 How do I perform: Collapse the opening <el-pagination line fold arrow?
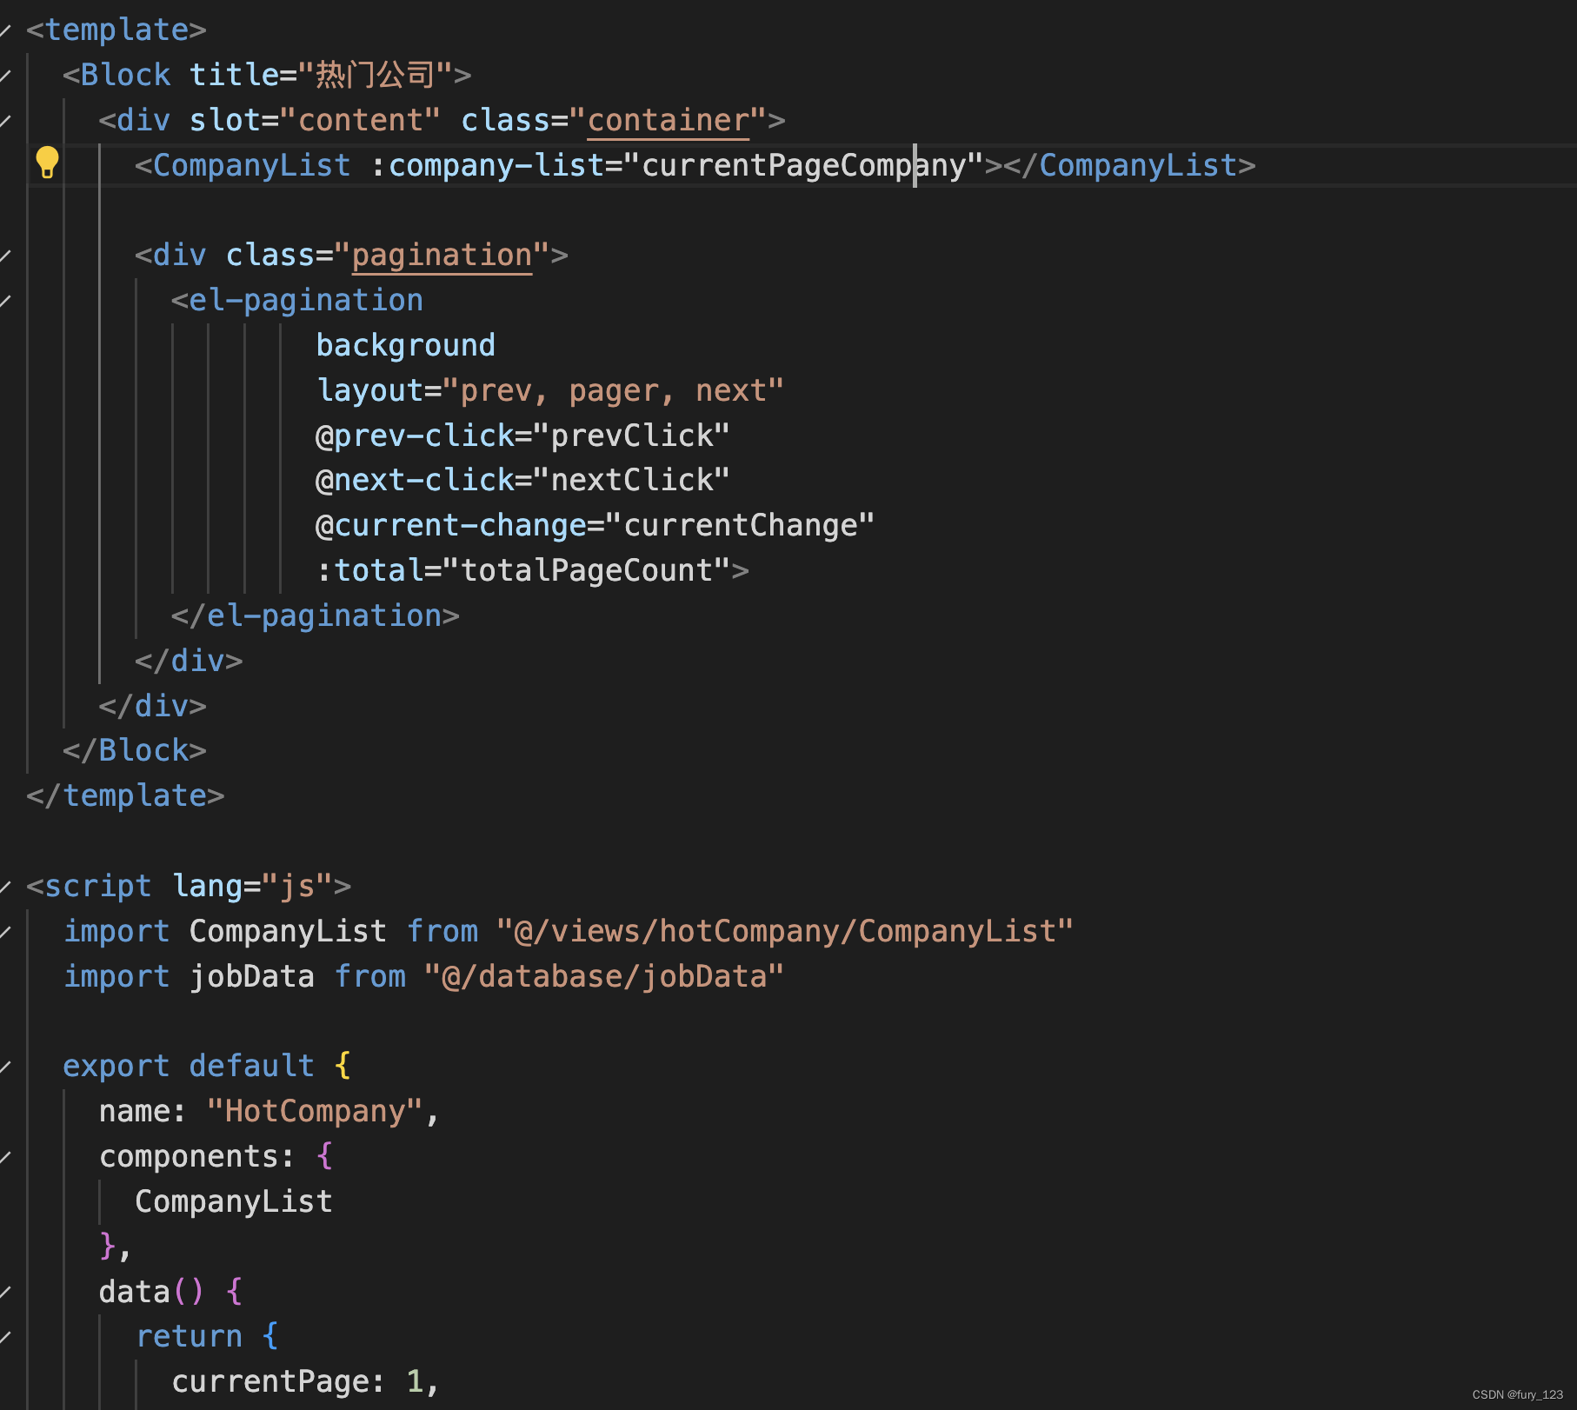point(5,301)
